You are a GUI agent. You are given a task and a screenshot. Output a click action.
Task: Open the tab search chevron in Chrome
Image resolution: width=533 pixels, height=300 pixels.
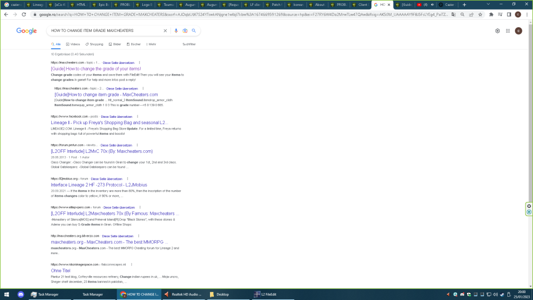point(488,4)
